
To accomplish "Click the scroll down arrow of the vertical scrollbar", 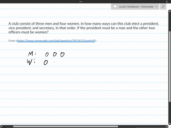I will pyautogui.click(x=170, y=124).
